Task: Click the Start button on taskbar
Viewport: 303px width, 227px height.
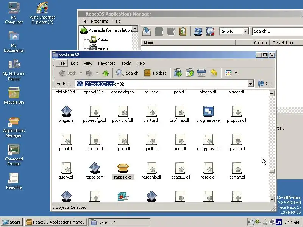Action: click(12, 222)
